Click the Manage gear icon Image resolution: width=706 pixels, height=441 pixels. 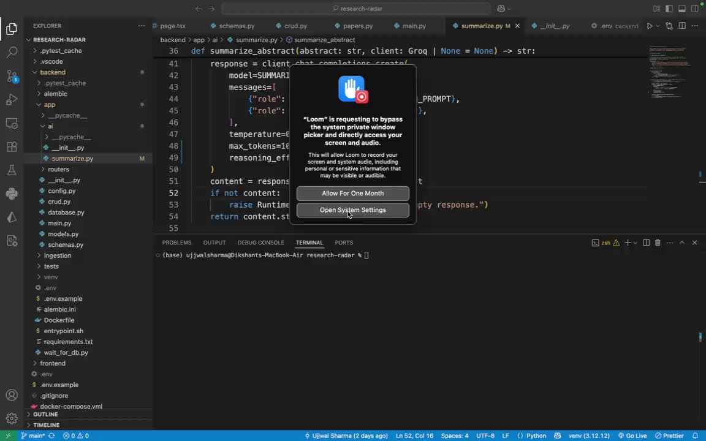(x=12, y=418)
